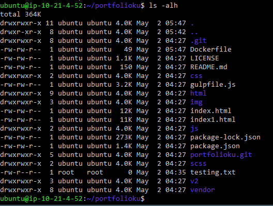Screen dimensions: 273x206
Task: Select the 'v2' directory name
Action: [x=194, y=181]
